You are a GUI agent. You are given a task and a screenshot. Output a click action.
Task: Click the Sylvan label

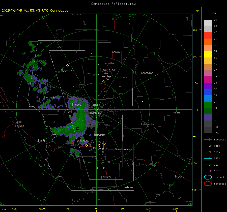tap(96, 74)
